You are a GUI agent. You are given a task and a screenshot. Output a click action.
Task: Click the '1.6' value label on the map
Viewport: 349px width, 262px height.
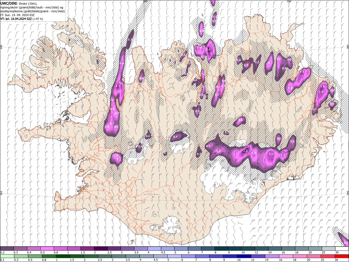pos(321,92)
